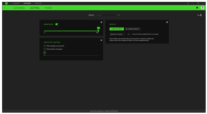The height and width of the screenshot is (114, 207).
Task: Open the help question mark
Action: tap(202, 8)
